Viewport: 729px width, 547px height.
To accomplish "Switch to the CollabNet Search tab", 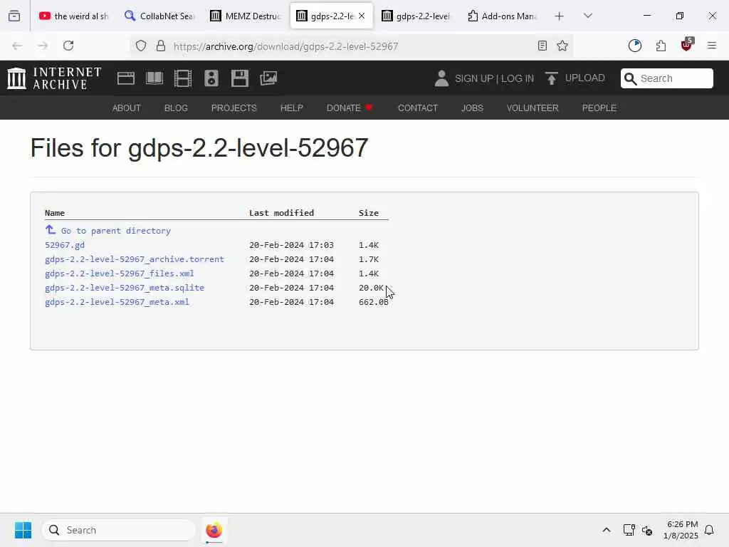I will (x=159, y=16).
